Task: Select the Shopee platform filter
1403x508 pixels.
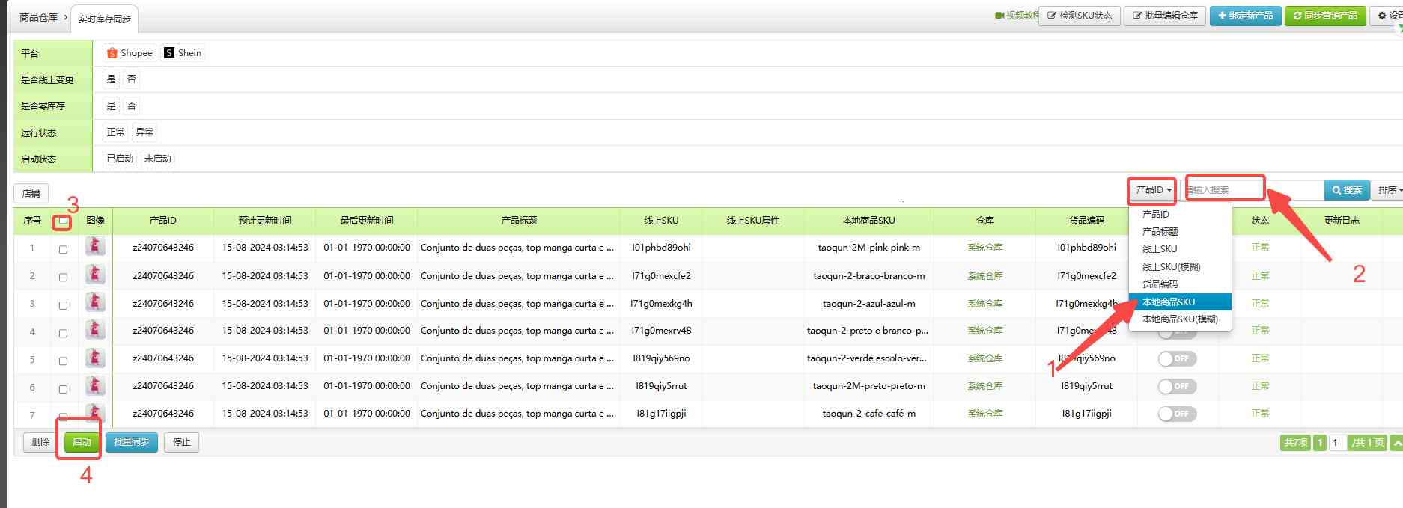Action: [x=130, y=53]
